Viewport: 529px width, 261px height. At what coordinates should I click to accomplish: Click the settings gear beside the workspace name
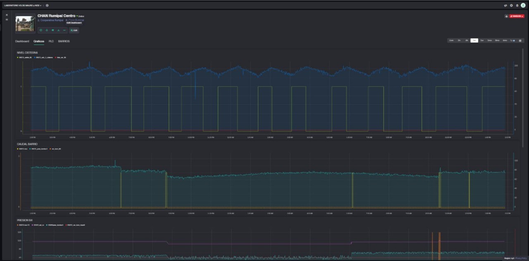47,5
